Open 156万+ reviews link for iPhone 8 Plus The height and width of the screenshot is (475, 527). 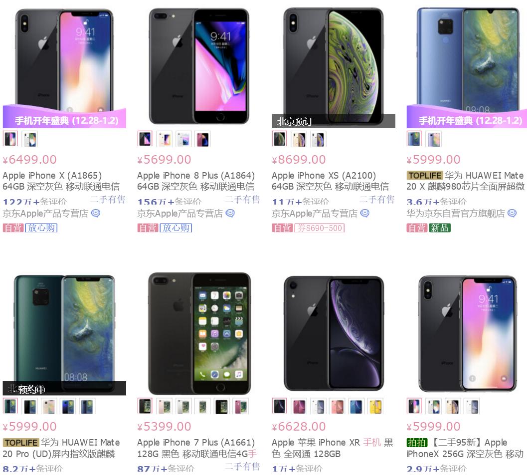point(170,202)
